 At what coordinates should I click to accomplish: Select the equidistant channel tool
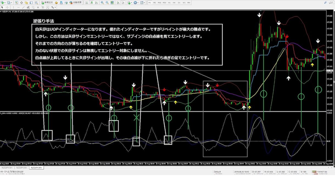click(x=29, y=7)
